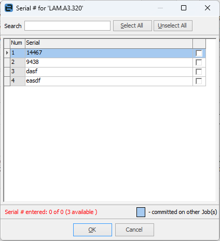This screenshot has height=241, width=220.
Task: Click the Serial column header
Action: coord(109,44)
